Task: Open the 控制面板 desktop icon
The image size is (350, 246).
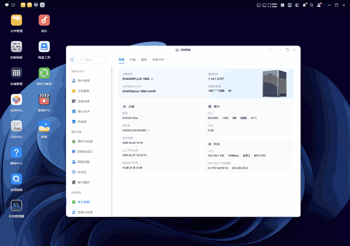Action: click(16, 47)
